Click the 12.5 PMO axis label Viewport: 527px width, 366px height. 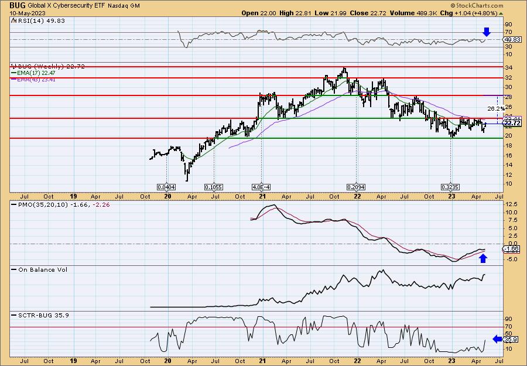coord(511,204)
